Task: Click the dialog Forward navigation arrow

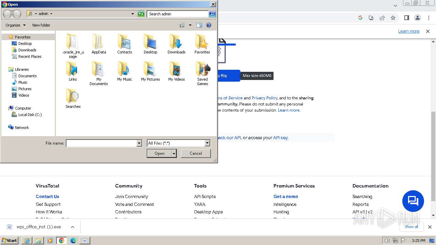Action: point(17,14)
